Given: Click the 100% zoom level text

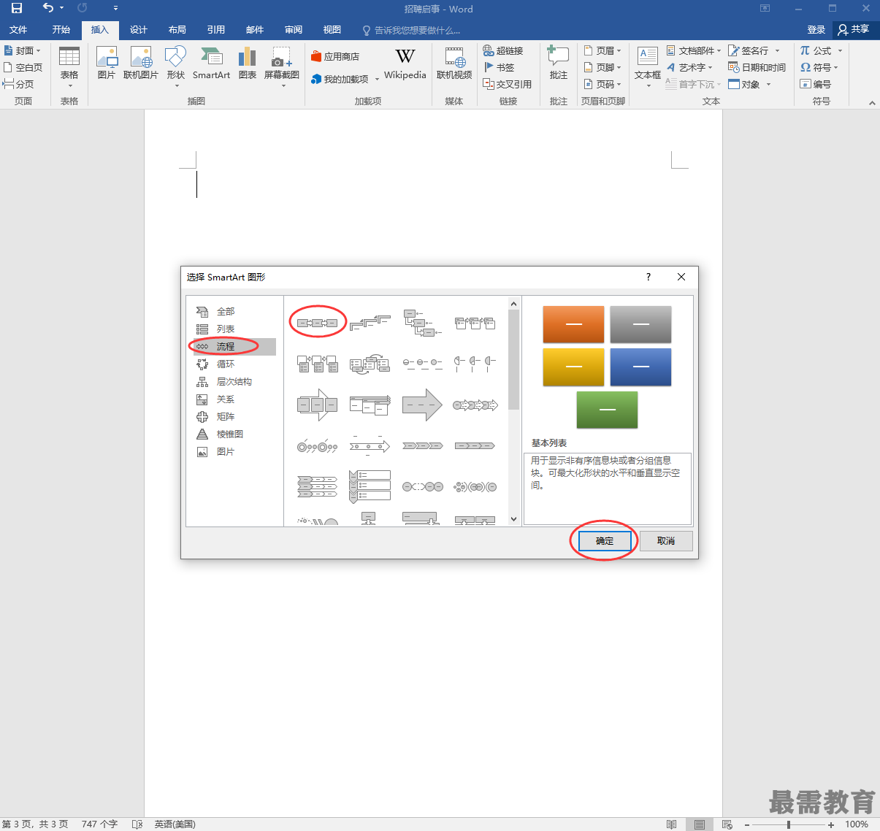Looking at the screenshot, I should click(857, 824).
